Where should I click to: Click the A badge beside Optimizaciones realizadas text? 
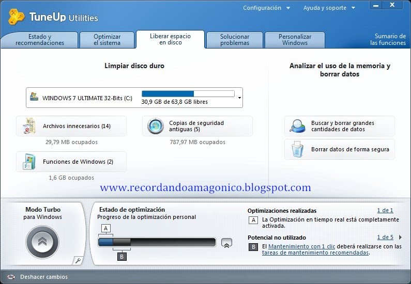[253, 220]
